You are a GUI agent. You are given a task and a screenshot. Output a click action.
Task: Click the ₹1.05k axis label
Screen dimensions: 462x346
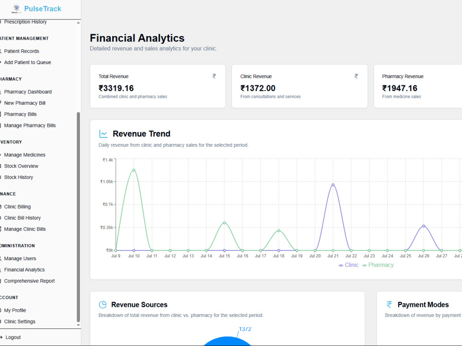107,181
